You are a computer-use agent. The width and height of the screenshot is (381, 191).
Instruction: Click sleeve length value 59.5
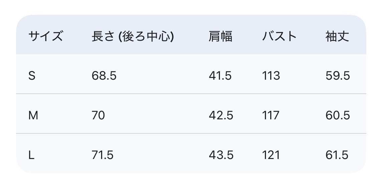click(338, 76)
